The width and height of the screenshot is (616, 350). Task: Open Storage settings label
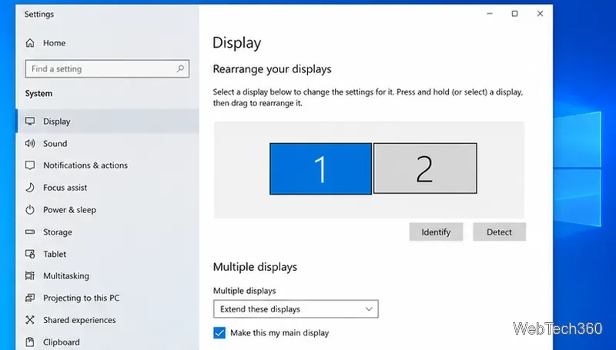click(57, 232)
